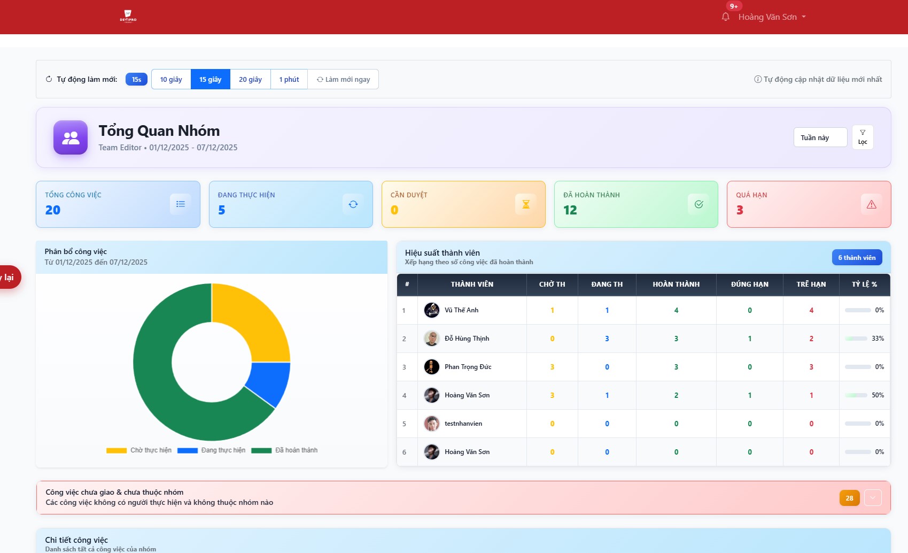908x553 pixels.
Task: Click the checkmark icon on Đã Hoàn Thành card
Action: click(699, 204)
